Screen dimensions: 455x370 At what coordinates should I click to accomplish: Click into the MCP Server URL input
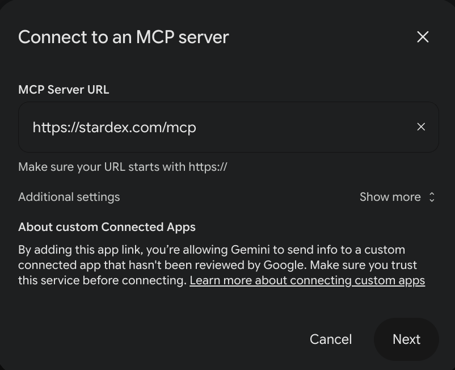229,127
